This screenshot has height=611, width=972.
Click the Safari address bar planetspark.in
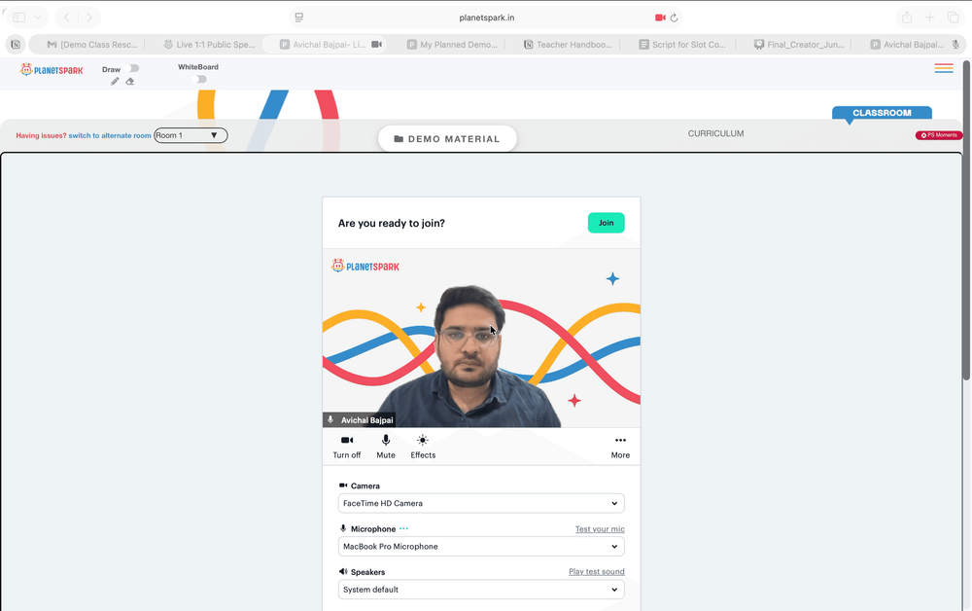pos(487,18)
